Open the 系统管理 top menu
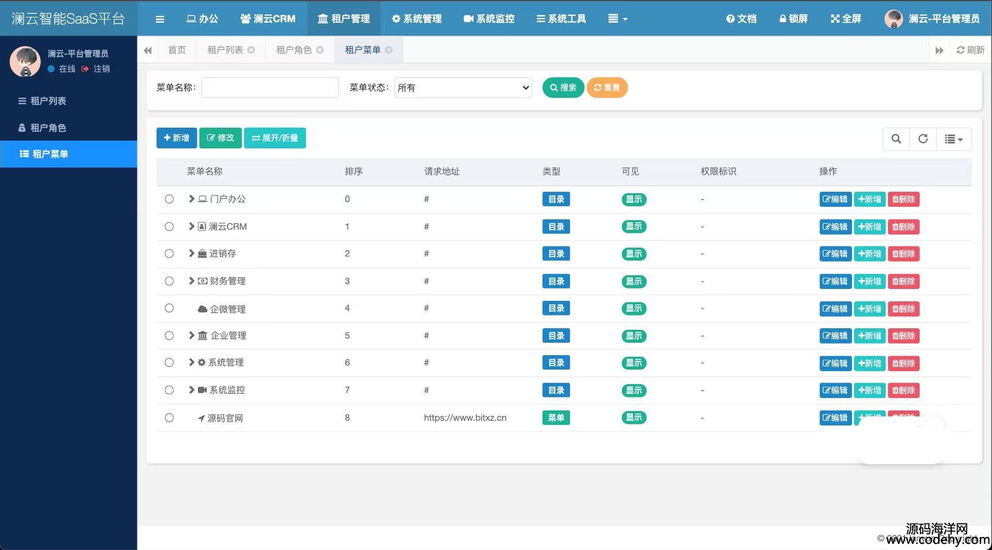The image size is (992, 550). click(416, 19)
